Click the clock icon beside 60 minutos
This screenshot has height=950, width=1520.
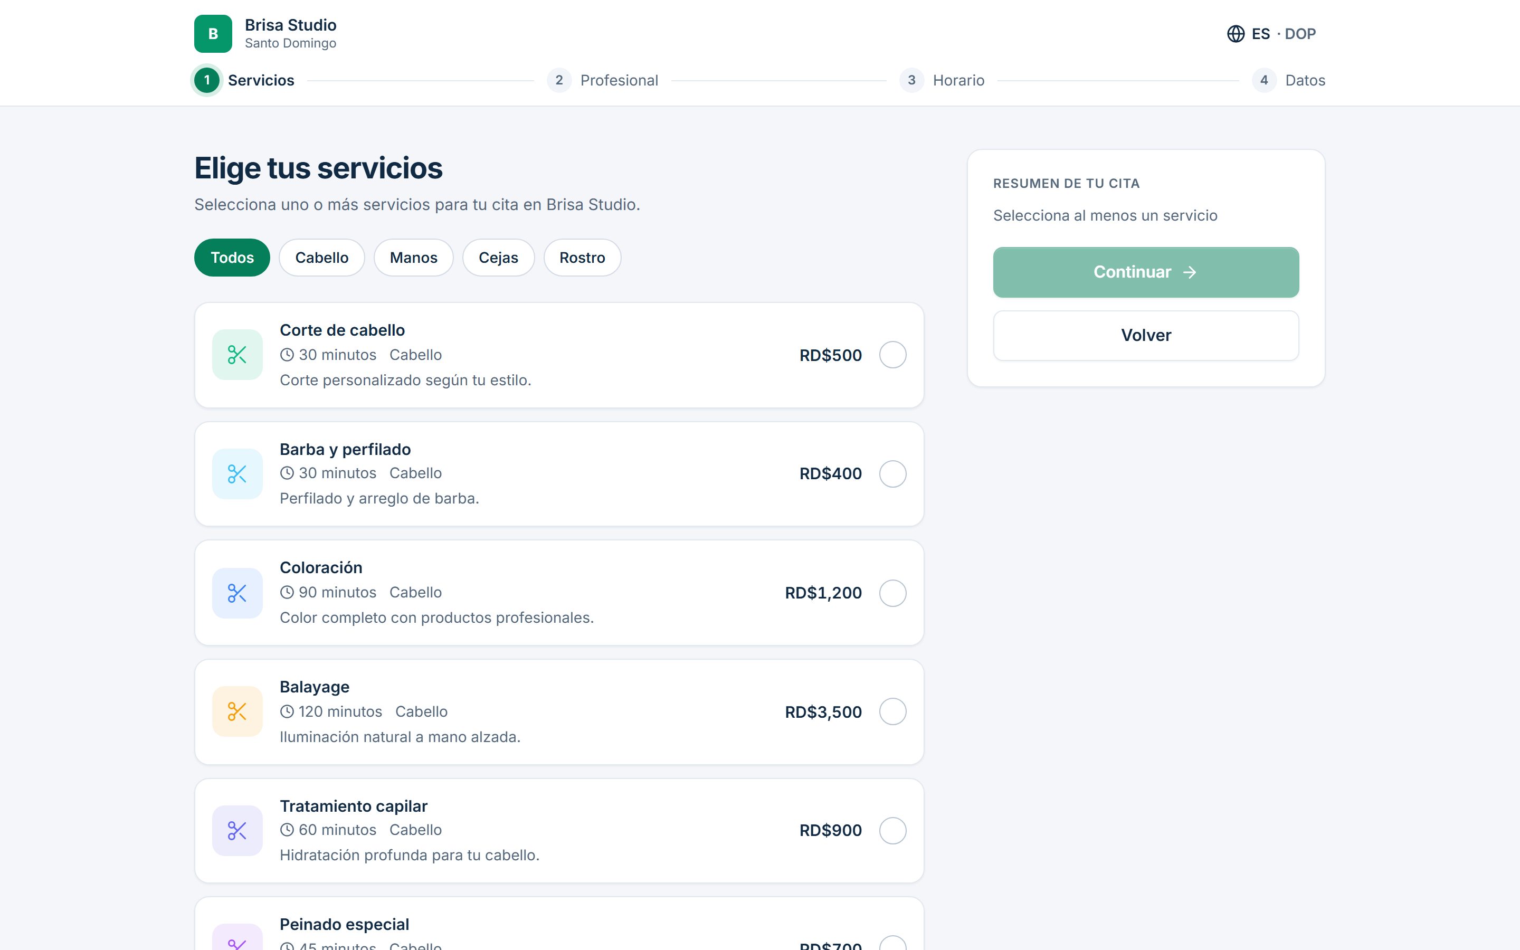coord(287,830)
